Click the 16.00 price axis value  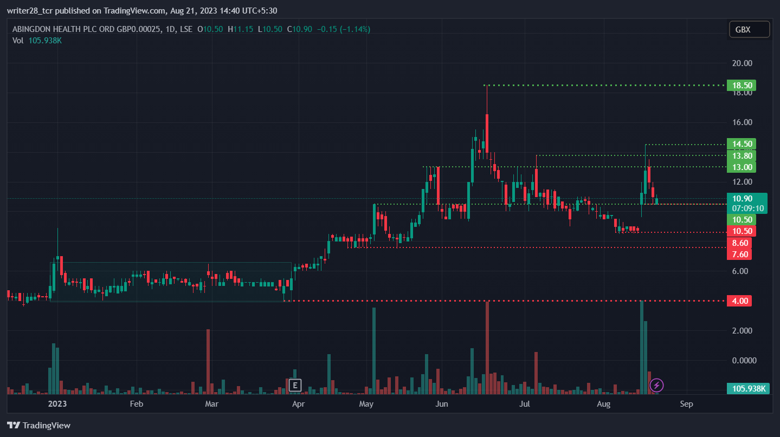coord(742,122)
